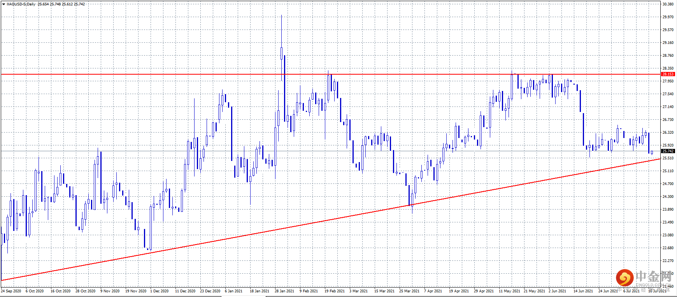
Task: Click the 23 Dec 2020 date label
Action: [x=210, y=291]
